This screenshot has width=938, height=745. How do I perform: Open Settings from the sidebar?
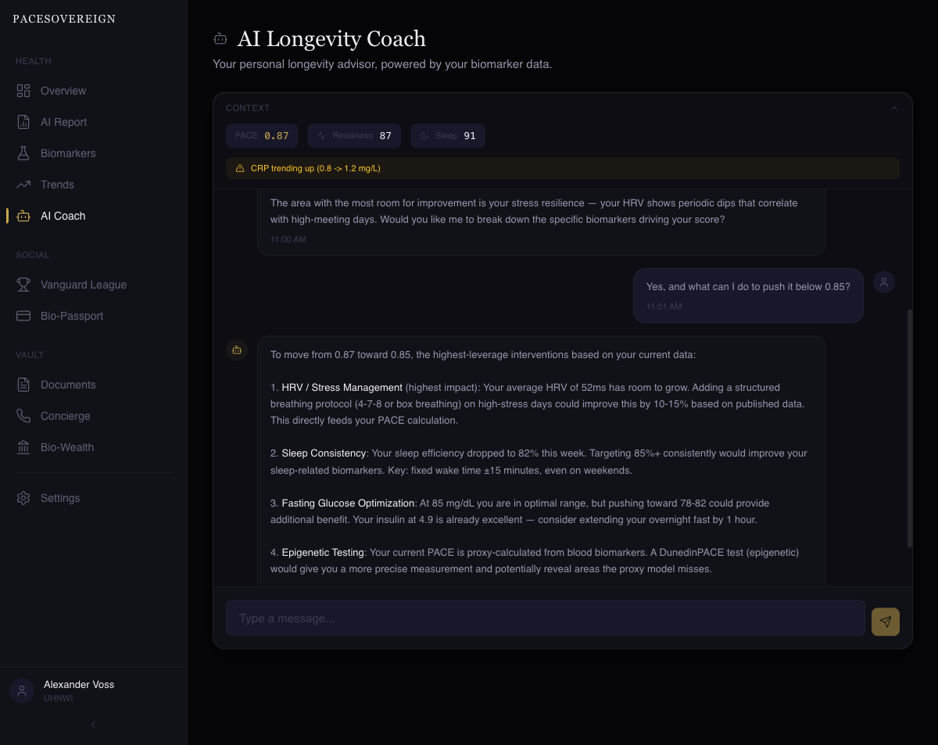point(60,498)
